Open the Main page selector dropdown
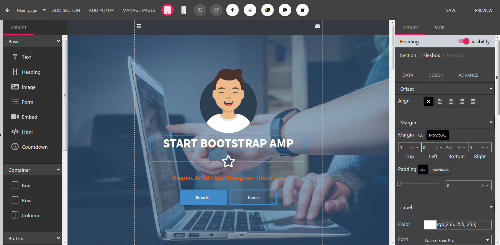 pos(31,10)
